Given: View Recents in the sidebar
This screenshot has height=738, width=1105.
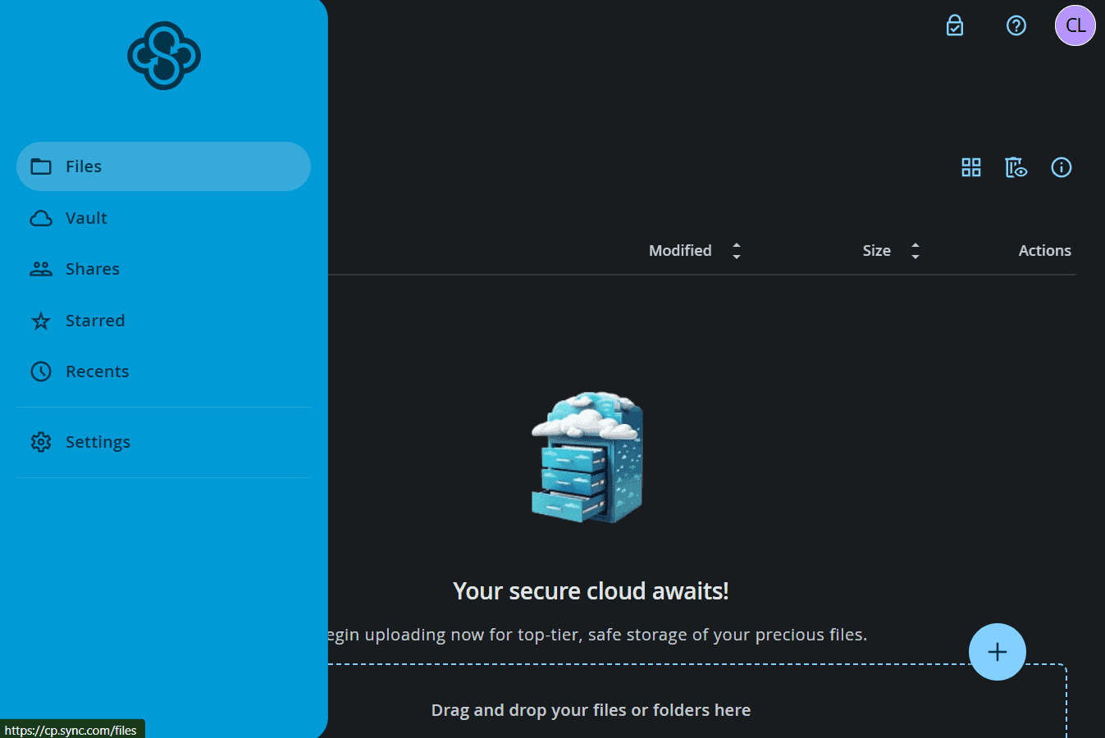Looking at the screenshot, I should (96, 371).
